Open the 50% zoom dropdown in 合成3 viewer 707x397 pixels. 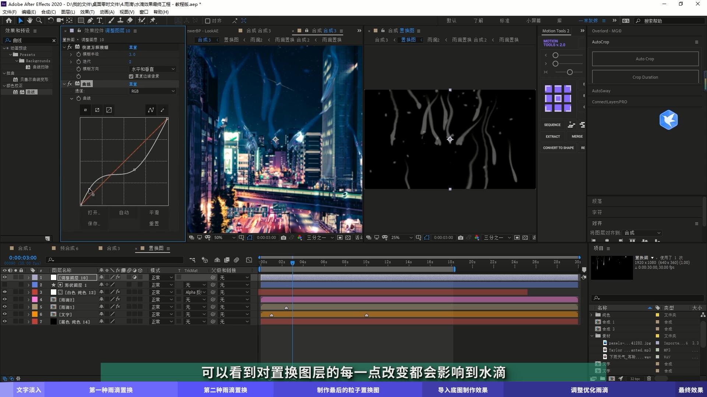click(225, 238)
